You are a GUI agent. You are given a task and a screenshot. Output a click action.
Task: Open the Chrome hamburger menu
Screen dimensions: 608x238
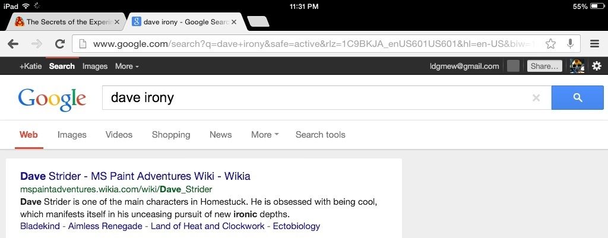point(594,43)
